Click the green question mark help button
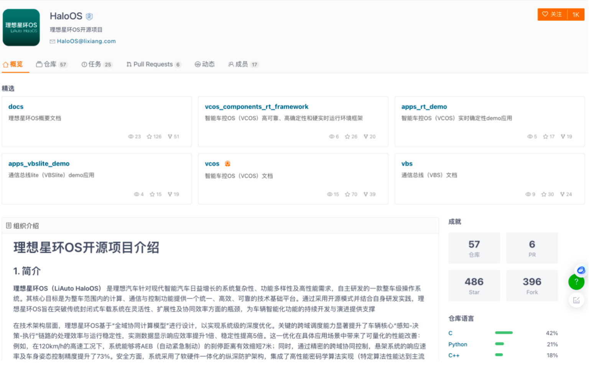 pyautogui.click(x=576, y=282)
